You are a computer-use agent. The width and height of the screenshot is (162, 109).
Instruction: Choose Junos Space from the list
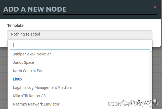click(x=23, y=62)
